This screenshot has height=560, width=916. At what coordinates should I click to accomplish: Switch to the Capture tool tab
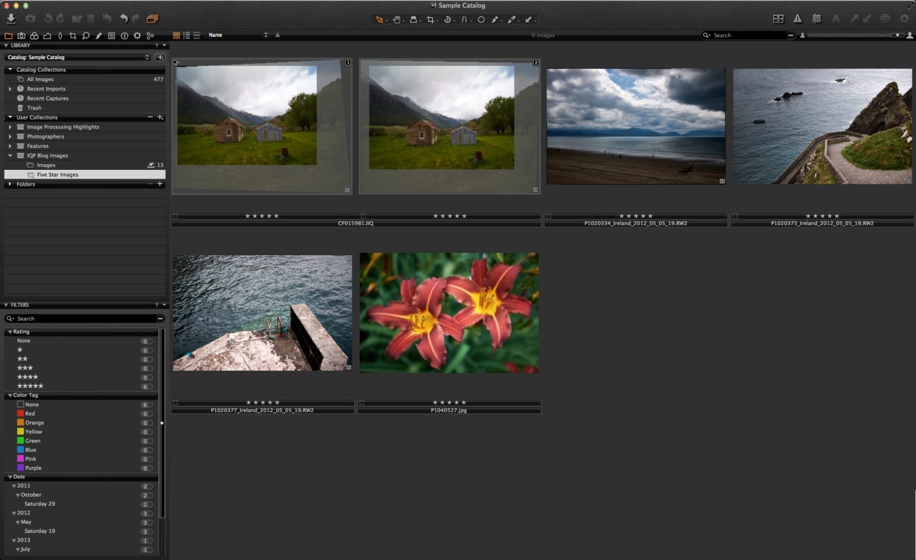coord(21,36)
